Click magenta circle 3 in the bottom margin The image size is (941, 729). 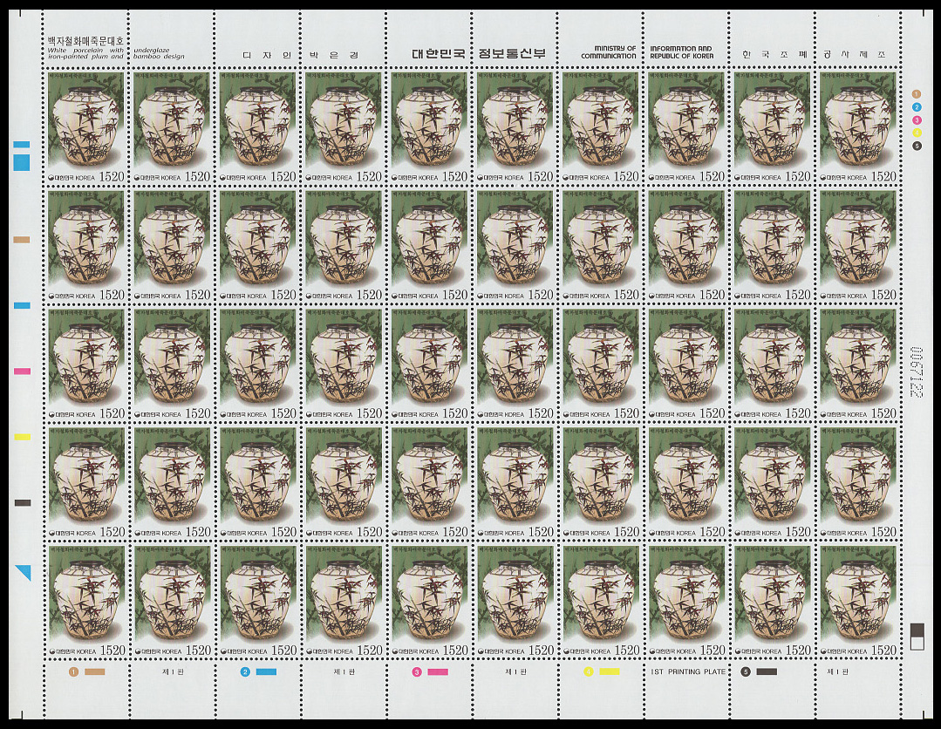[x=417, y=672]
